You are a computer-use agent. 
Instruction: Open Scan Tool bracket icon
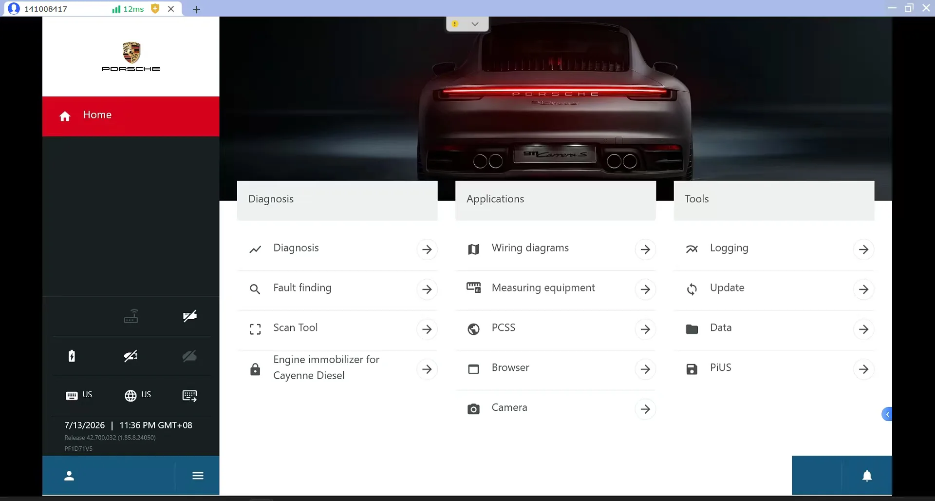pos(255,329)
